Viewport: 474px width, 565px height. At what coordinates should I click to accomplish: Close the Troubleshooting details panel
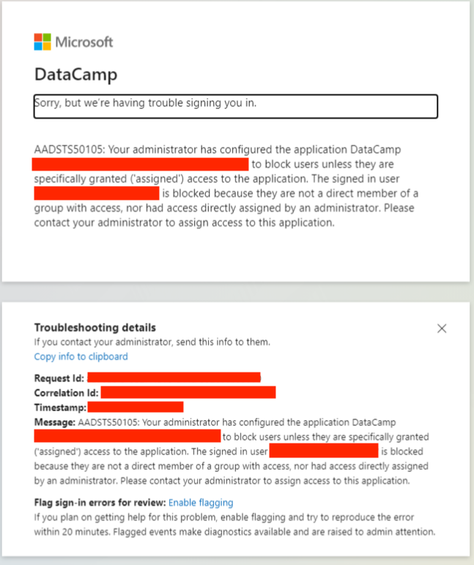click(442, 329)
